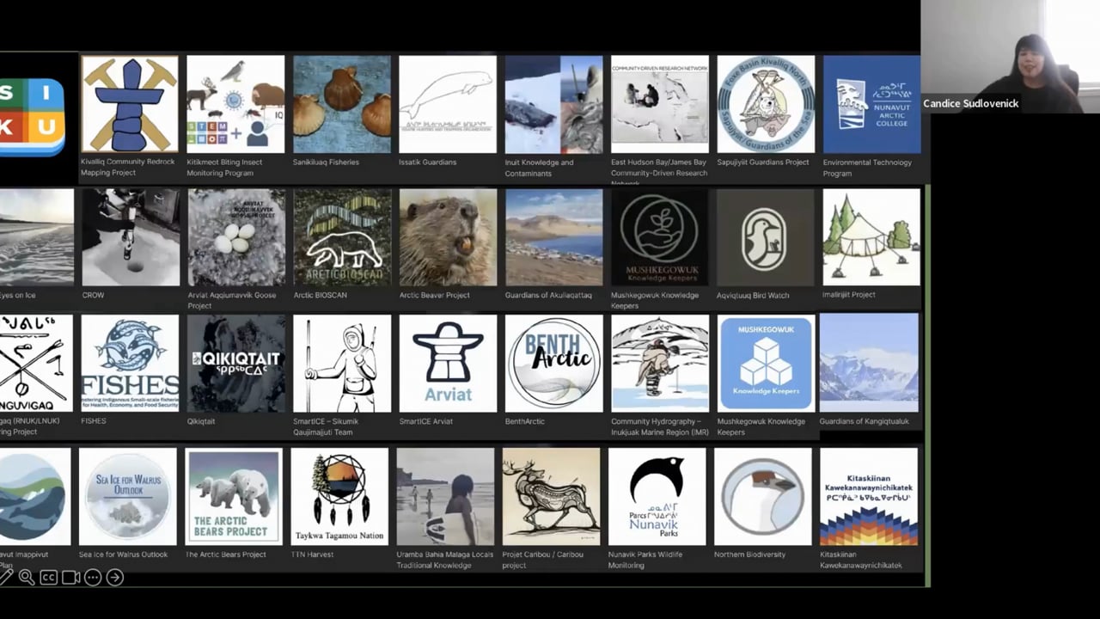Open Kivalliq Community Bedrock Mapping inukshuk thumbnail
This screenshot has height=619, width=1100.
(130, 104)
